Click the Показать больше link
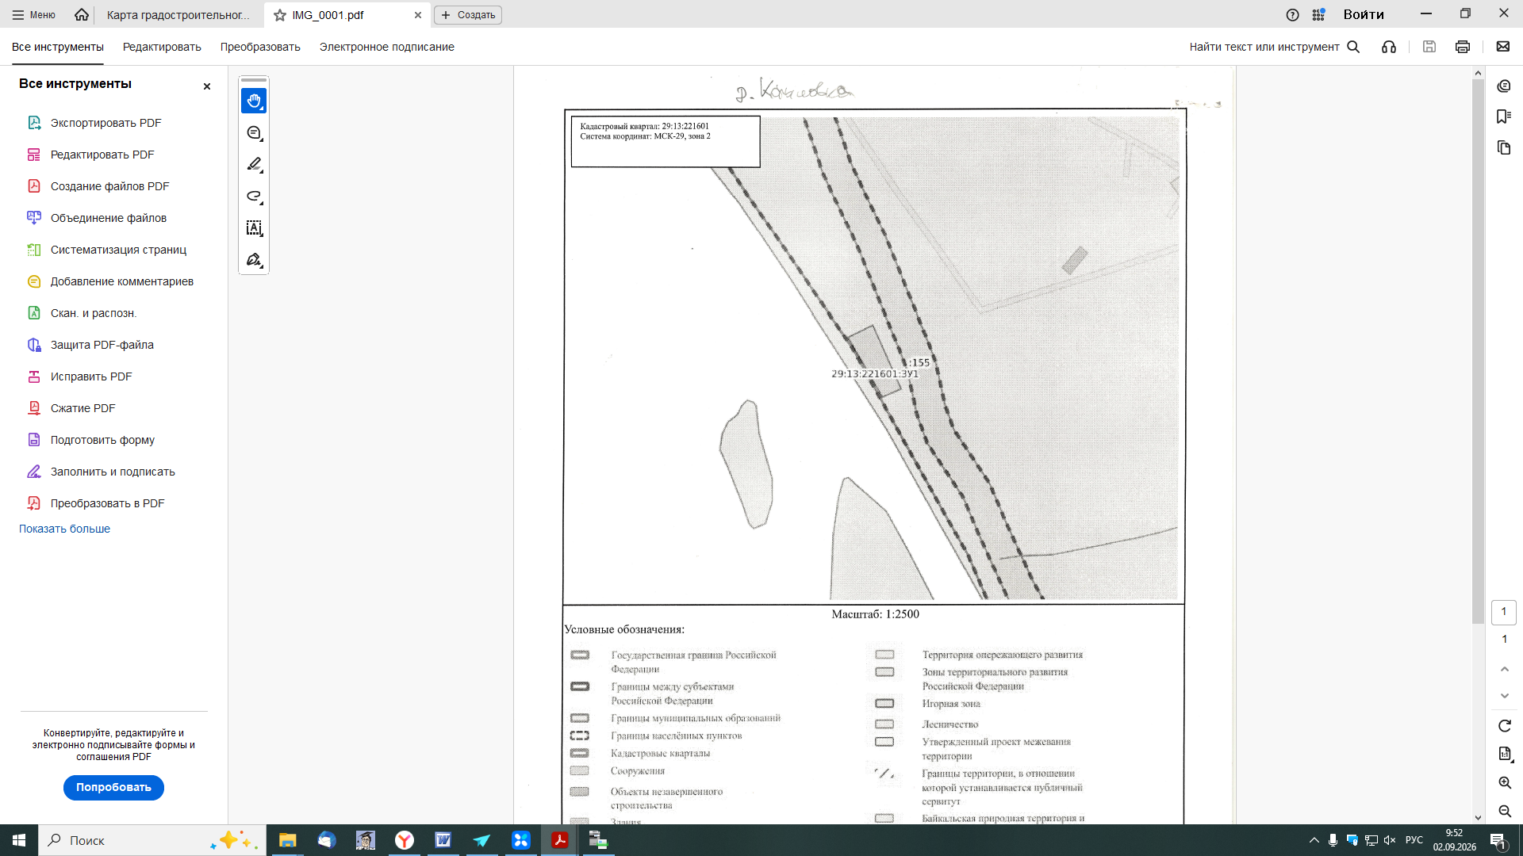Viewport: 1523px width, 856px height. tap(64, 529)
